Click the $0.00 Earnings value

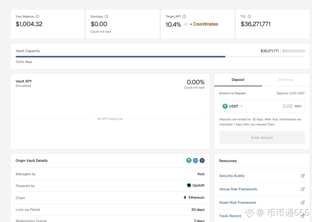[x=99, y=24]
